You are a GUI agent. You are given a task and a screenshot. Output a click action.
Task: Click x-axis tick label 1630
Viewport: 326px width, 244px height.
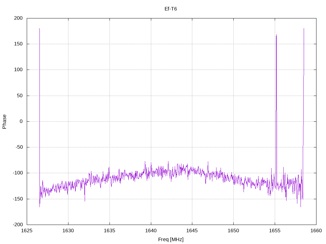coord(68,231)
